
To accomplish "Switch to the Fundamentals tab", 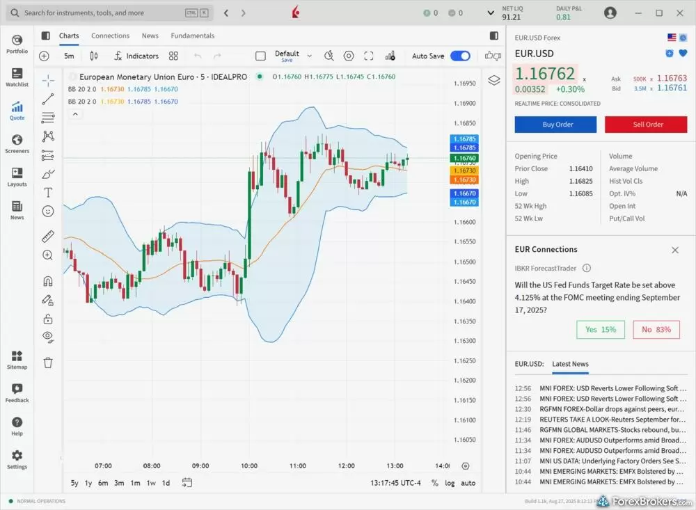I will point(193,36).
